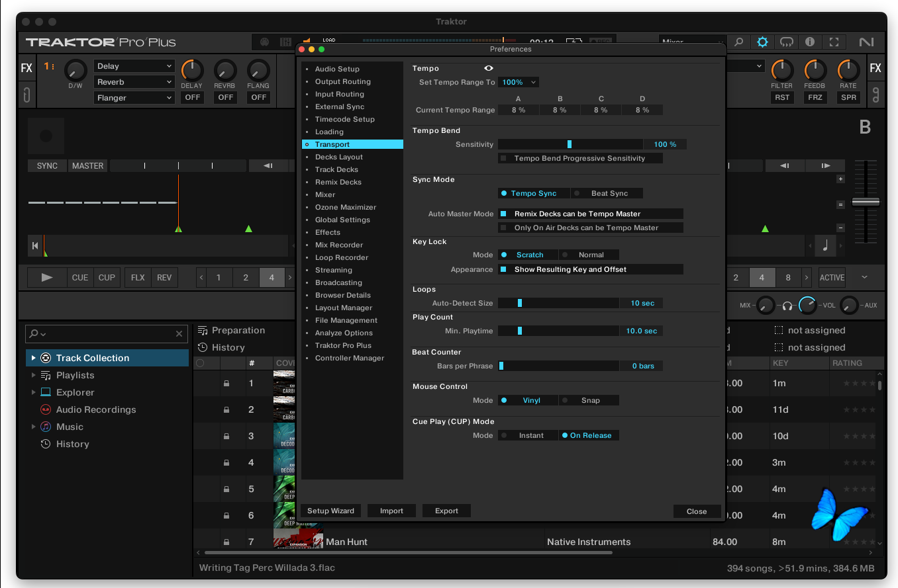The height and width of the screenshot is (588, 898).
Task: Open Track Decks preferences page
Action: tap(336, 169)
